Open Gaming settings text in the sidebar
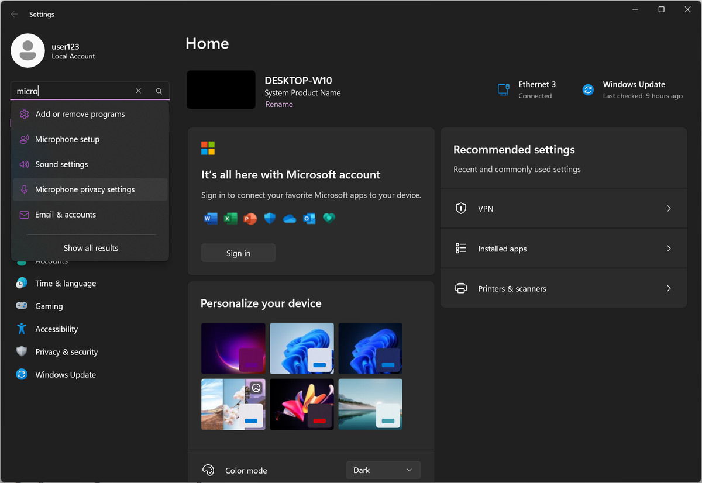The height and width of the screenshot is (483, 702). [x=49, y=306]
